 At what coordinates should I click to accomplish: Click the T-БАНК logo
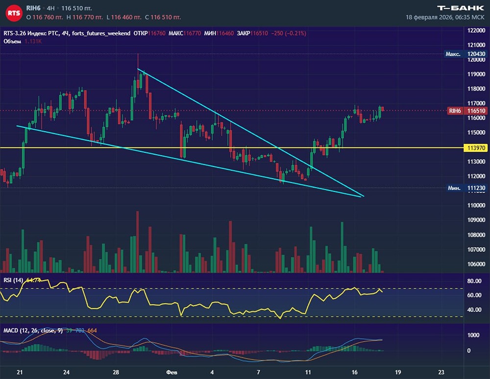pyautogui.click(x=460, y=8)
